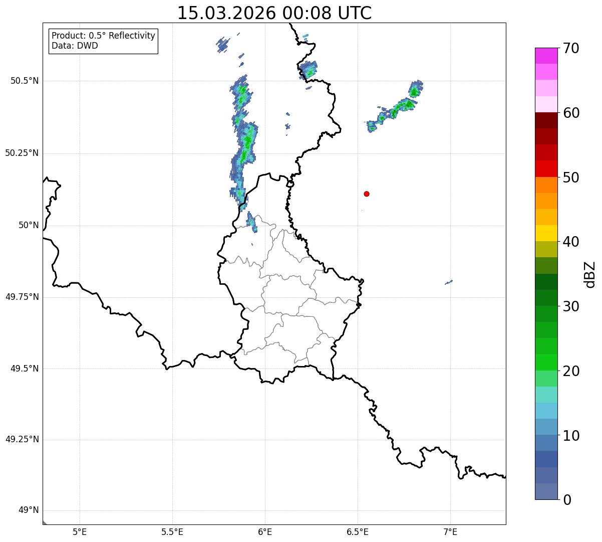
Task: Click the "dBZ" colorbar label
Action: (590, 274)
